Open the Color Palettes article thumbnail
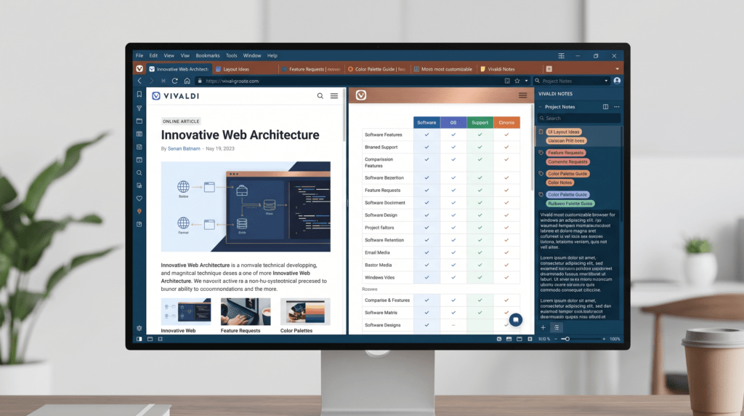 click(x=305, y=311)
